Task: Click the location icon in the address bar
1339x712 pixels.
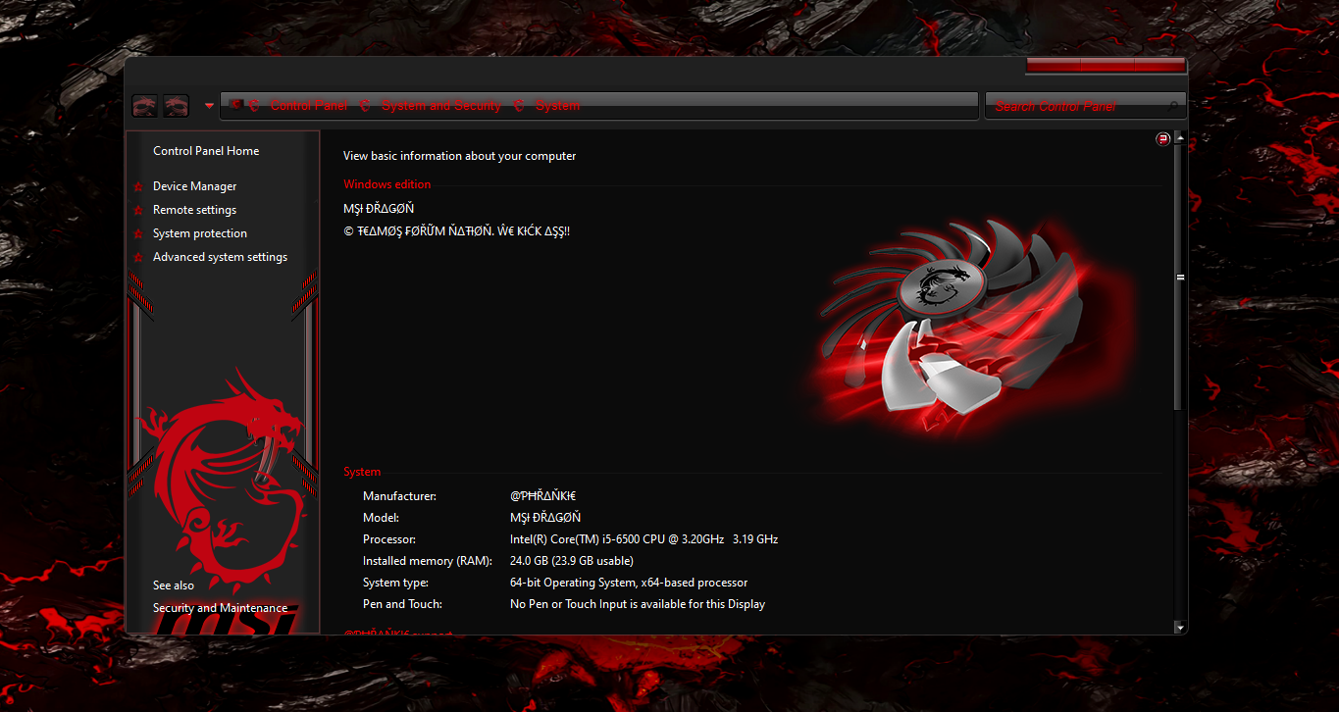Action: click(235, 105)
